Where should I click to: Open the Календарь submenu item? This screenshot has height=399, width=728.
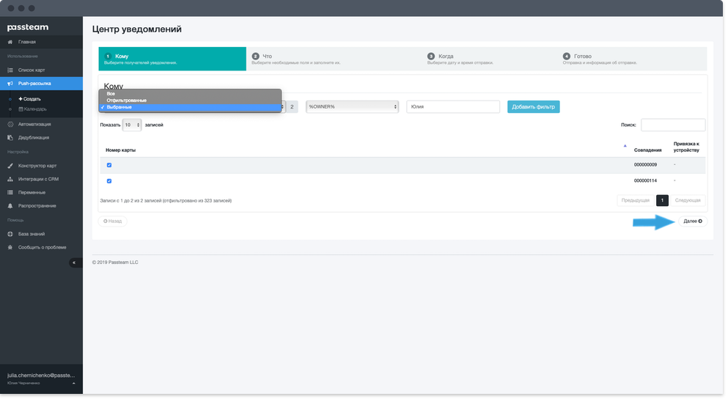point(32,109)
